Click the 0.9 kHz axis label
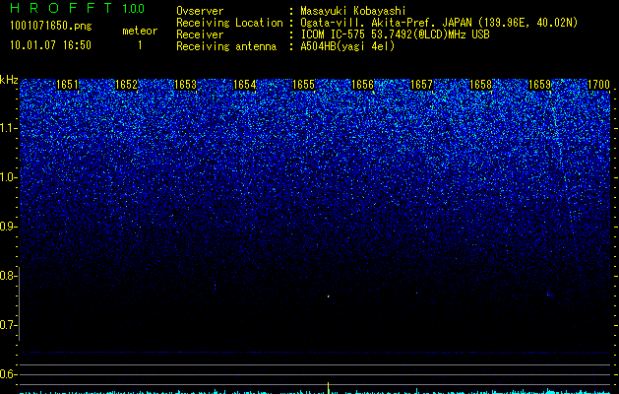The width and height of the screenshot is (619, 394). (x=8, y=227)
